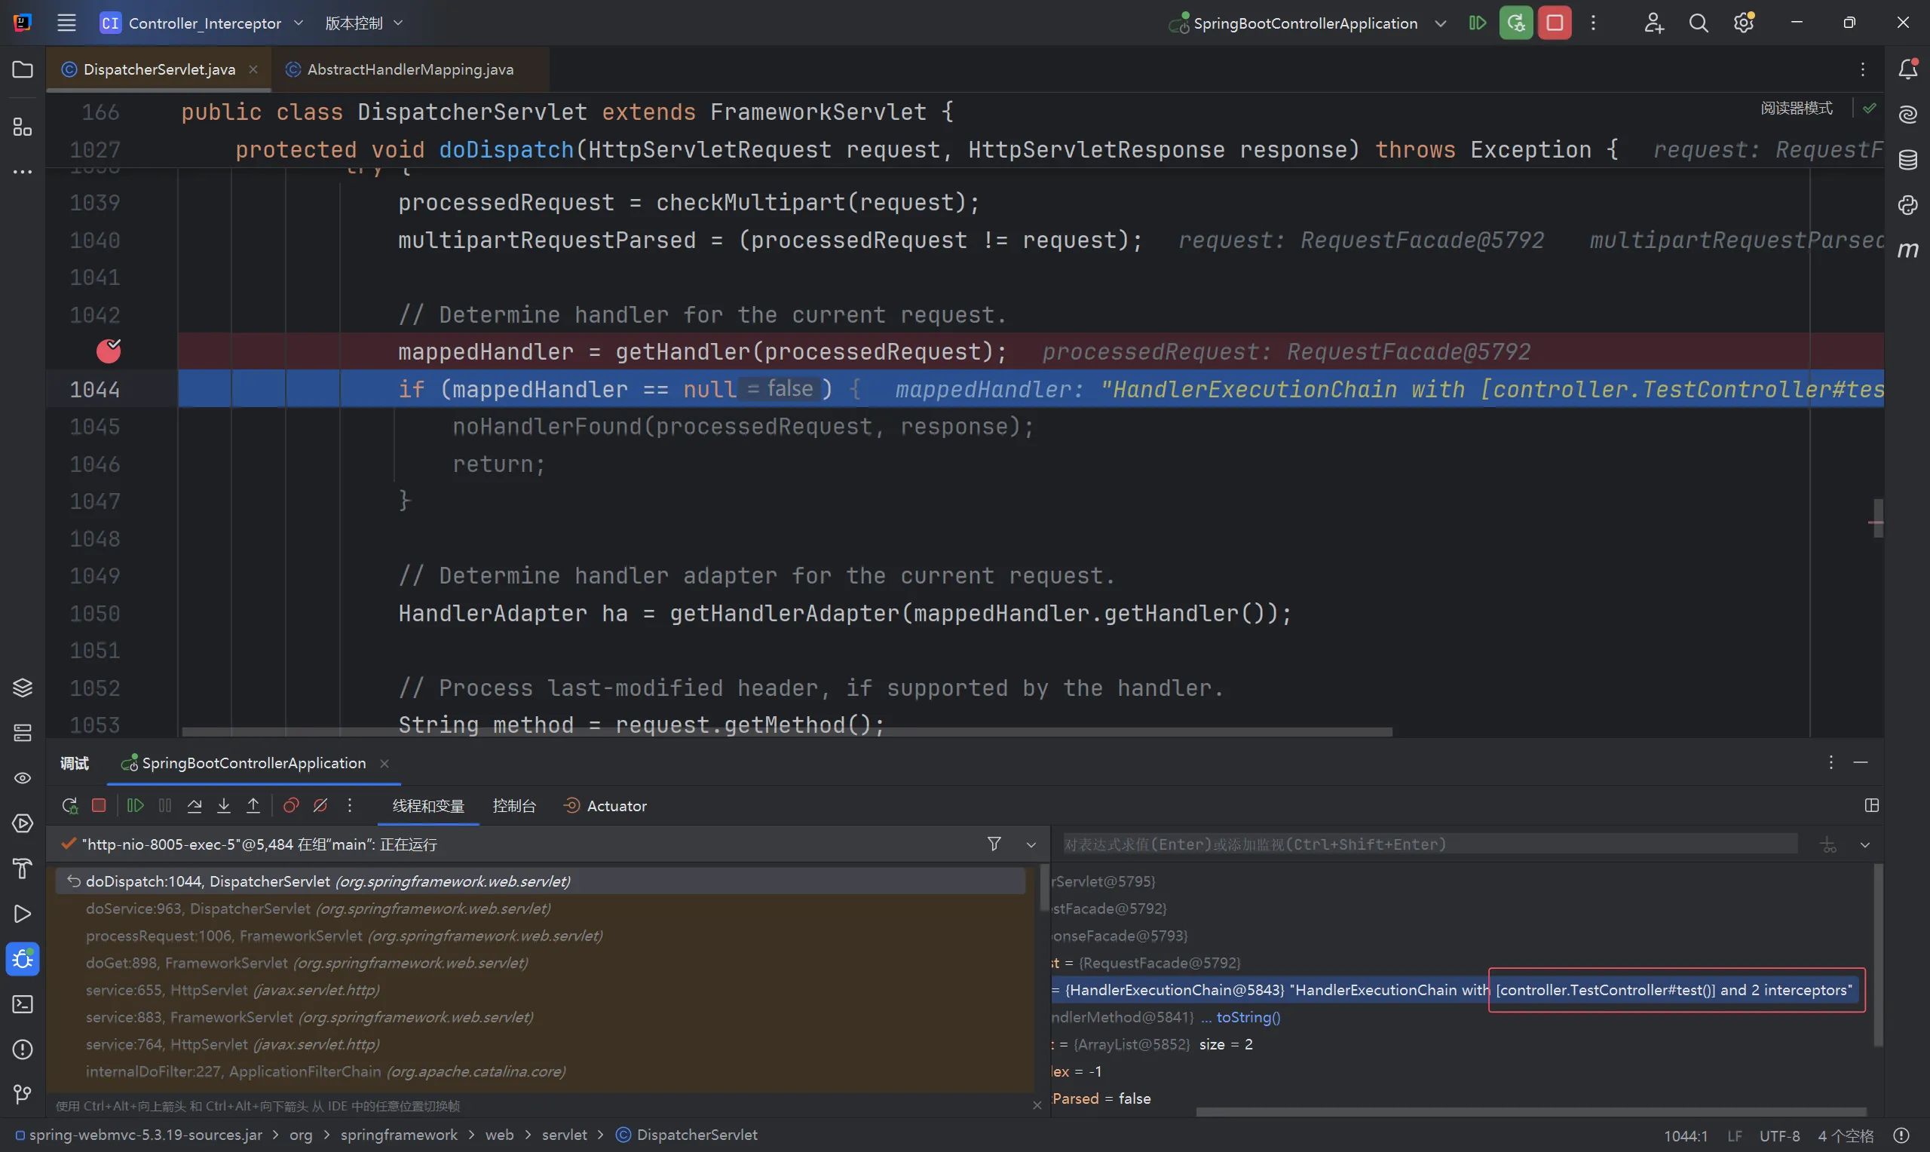
Task: Open IDE settings gear
Action: coord(1745,23)
